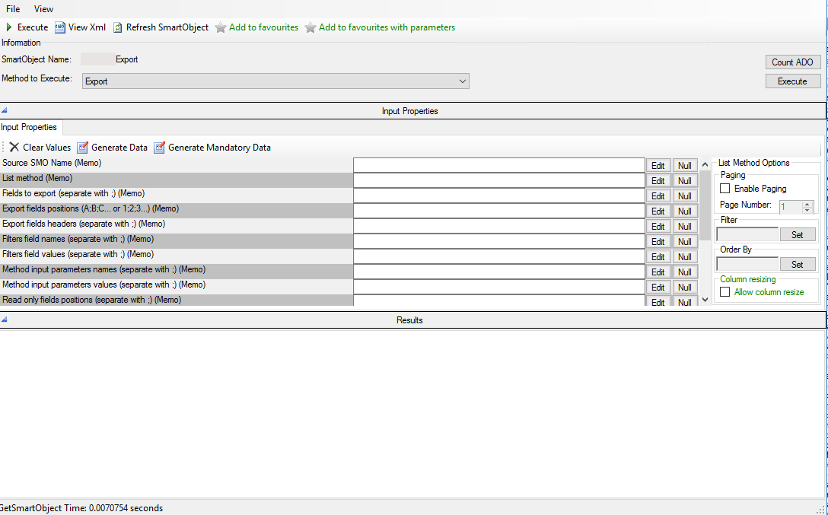828x515 pixels.
Task: Click the Clear Values X icon
Action: coord(14,148)
